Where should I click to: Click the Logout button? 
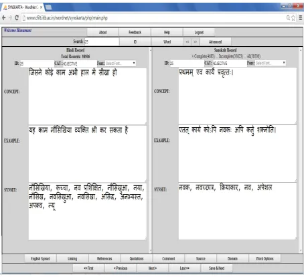point(199,32)
